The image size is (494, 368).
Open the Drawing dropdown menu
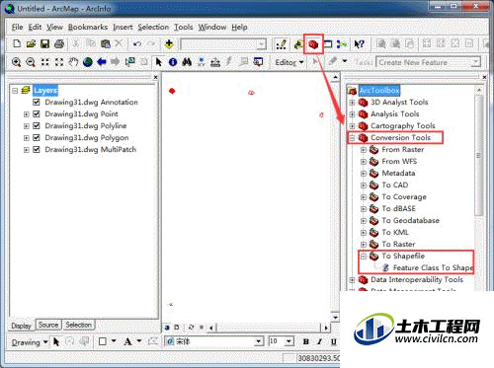click(x=30, y=342)
